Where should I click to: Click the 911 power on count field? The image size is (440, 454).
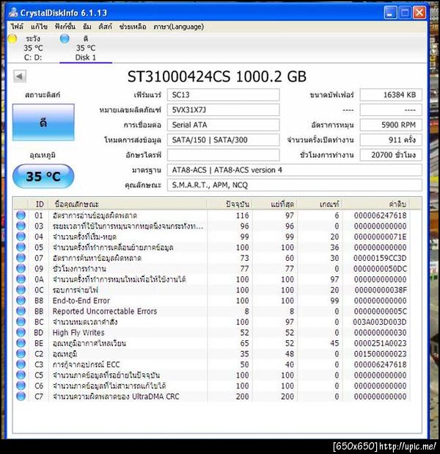tap(391, 140)
